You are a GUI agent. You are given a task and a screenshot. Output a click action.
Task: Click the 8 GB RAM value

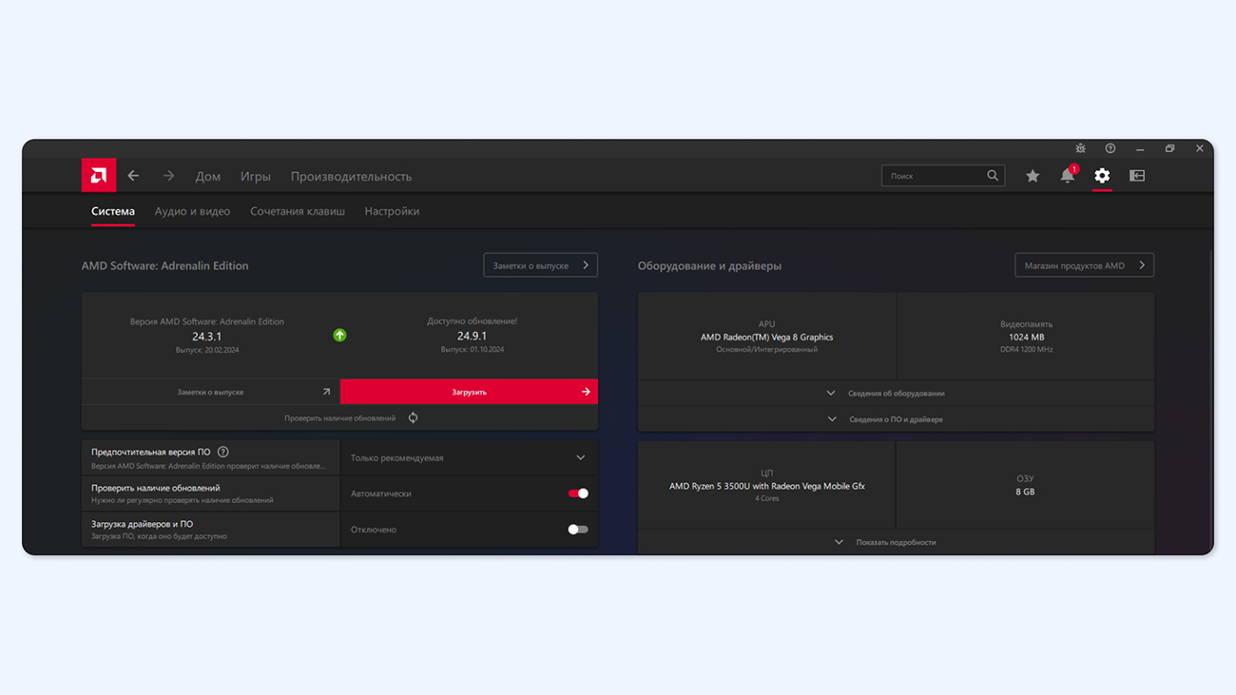[x=1025, y=492]
